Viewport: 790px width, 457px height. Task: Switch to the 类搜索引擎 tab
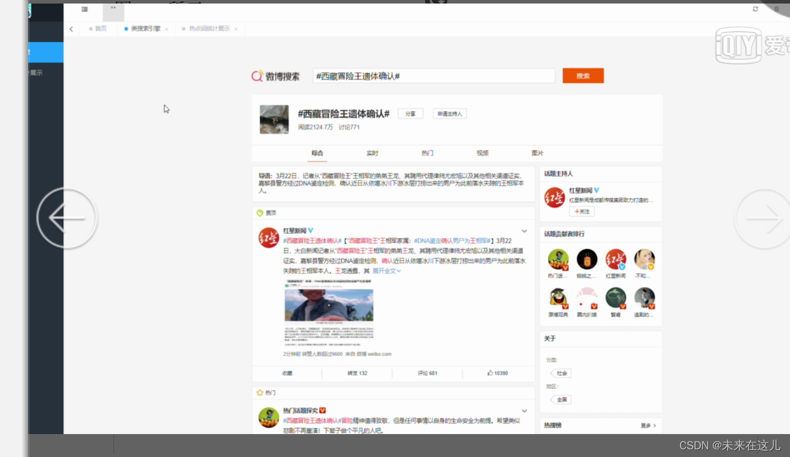tap(145, 29)
